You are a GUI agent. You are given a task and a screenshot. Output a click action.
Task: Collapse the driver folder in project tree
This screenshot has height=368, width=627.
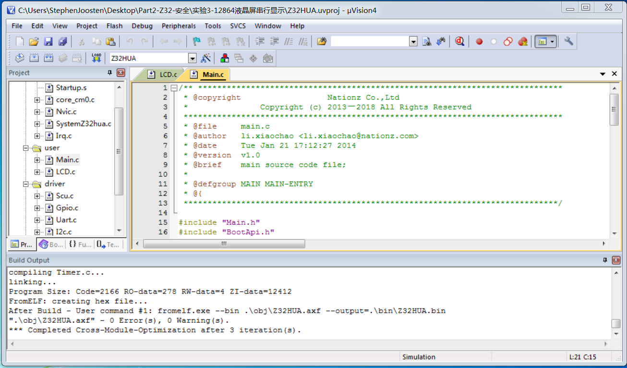click(x=25, y=184)
